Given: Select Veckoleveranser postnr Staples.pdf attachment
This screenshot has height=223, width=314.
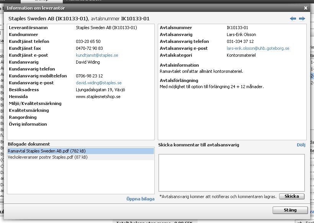Looking at the screenshot, I should coord(81,157).
